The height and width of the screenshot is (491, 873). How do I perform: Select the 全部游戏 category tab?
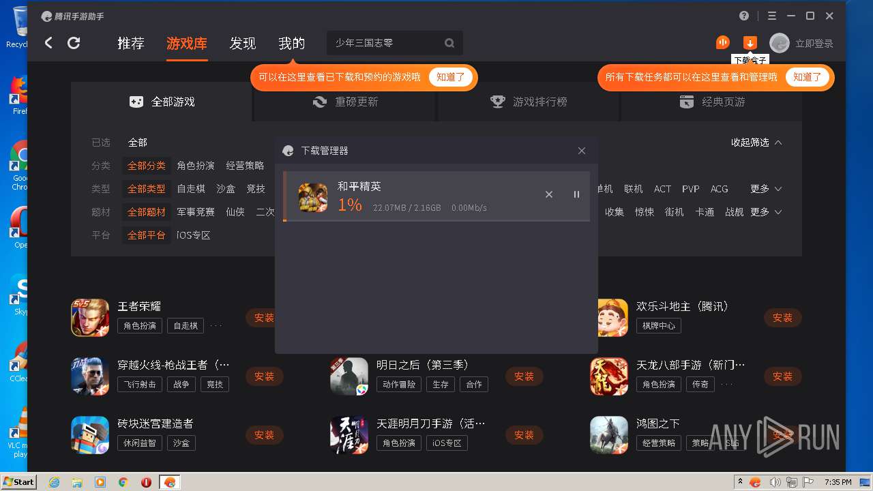click(x=162, y=102)
